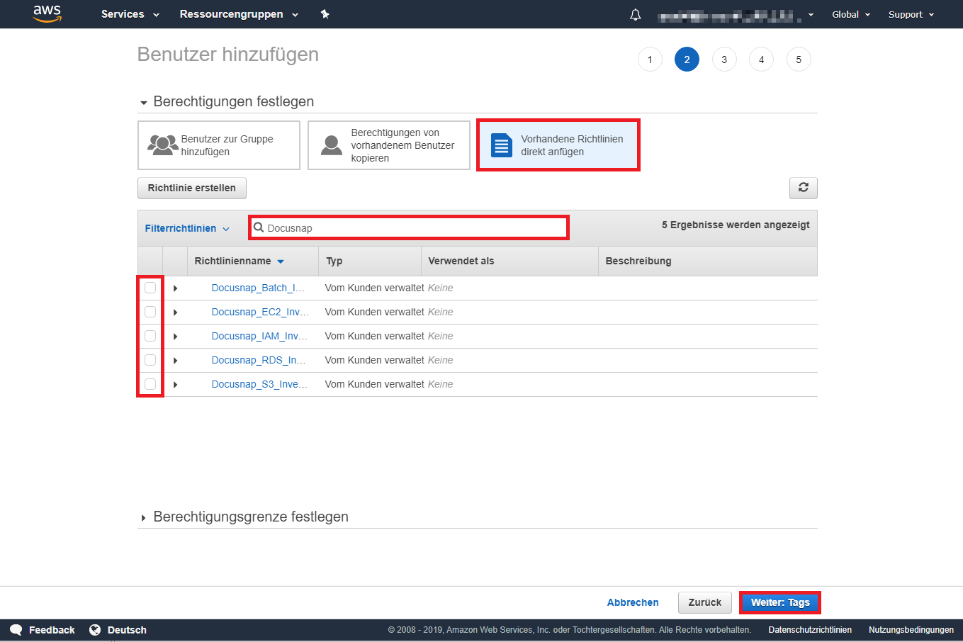Click the search magnifier icon in filter field
Screen dimensions: 963x642
pyautogui.click(x=259, y=227)
